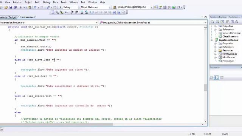Click the View Class Diagram icon in Solution Explorer
Viewport: 242px width, 136px height.
coord(237,22)
